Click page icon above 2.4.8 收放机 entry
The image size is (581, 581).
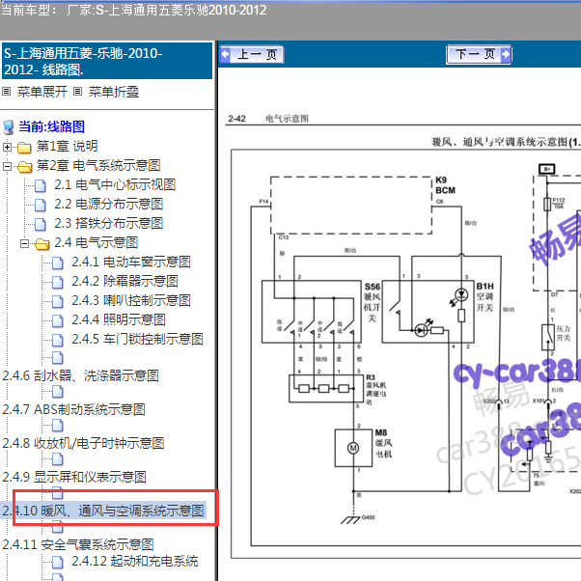(58, 426)
